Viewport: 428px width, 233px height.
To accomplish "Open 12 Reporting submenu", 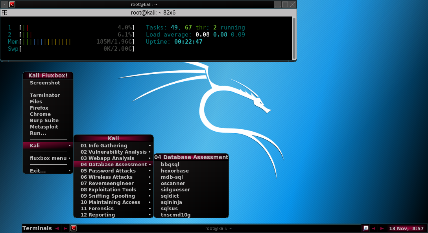I will pyautogui.click(x=114, y=215).
